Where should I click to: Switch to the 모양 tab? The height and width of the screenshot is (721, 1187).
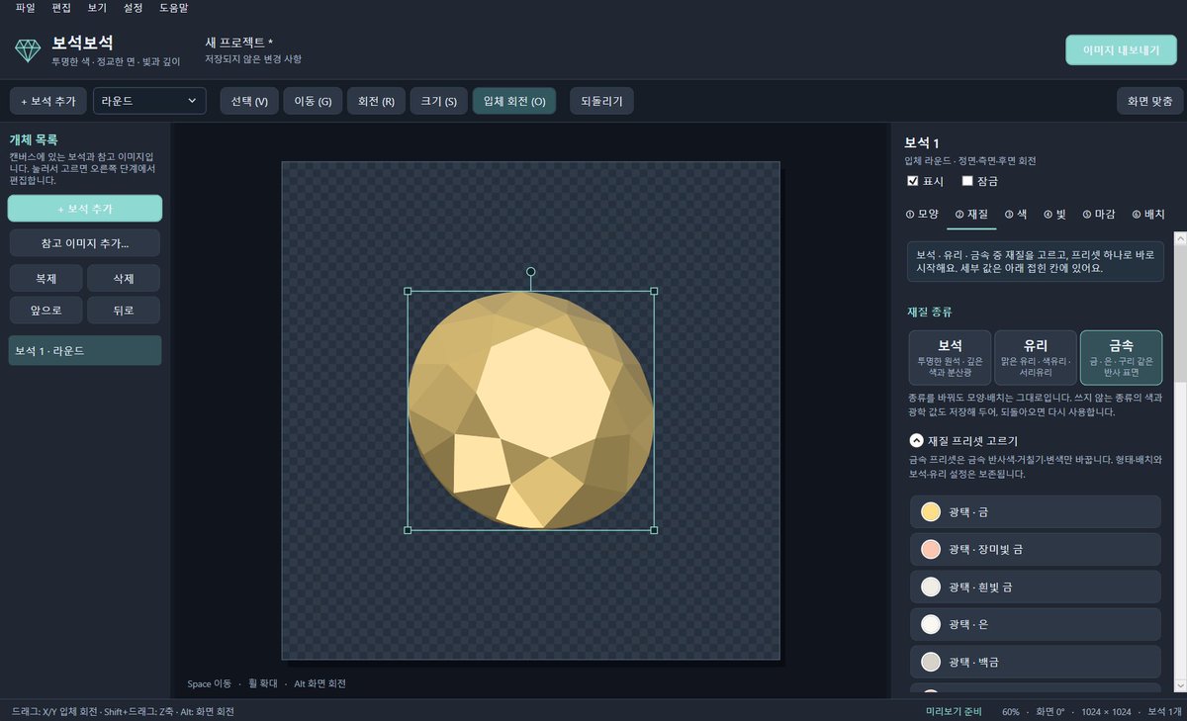click(922, 215)
